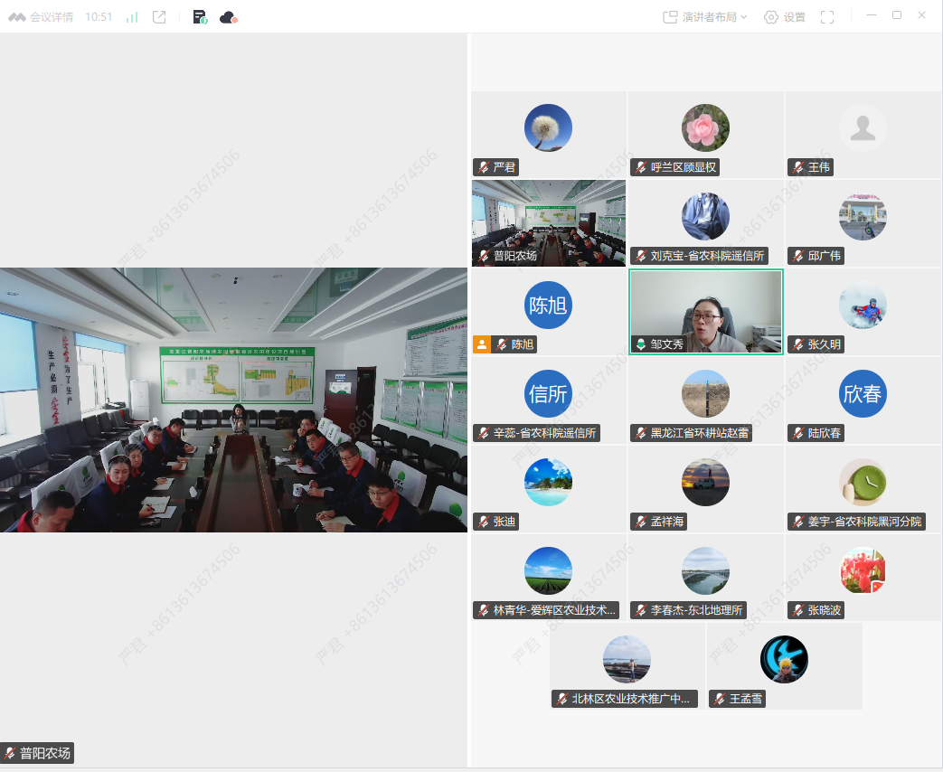943x772 pixels.
Task: Select 呼兰区顾显权's rose avatar tile
Action: tap(705, 134)
